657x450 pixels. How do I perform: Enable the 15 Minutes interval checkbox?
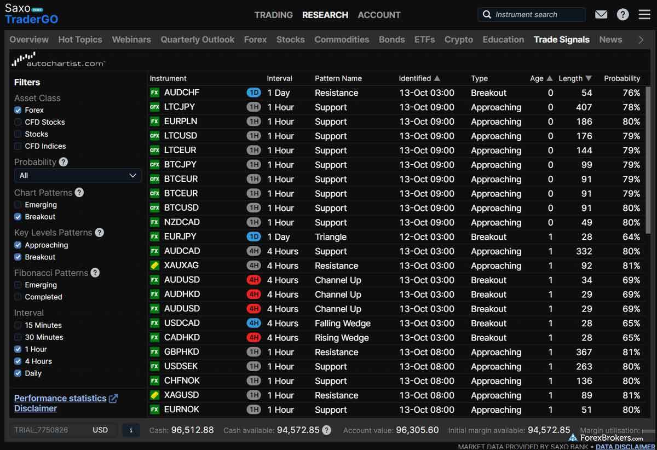point(18,325)
